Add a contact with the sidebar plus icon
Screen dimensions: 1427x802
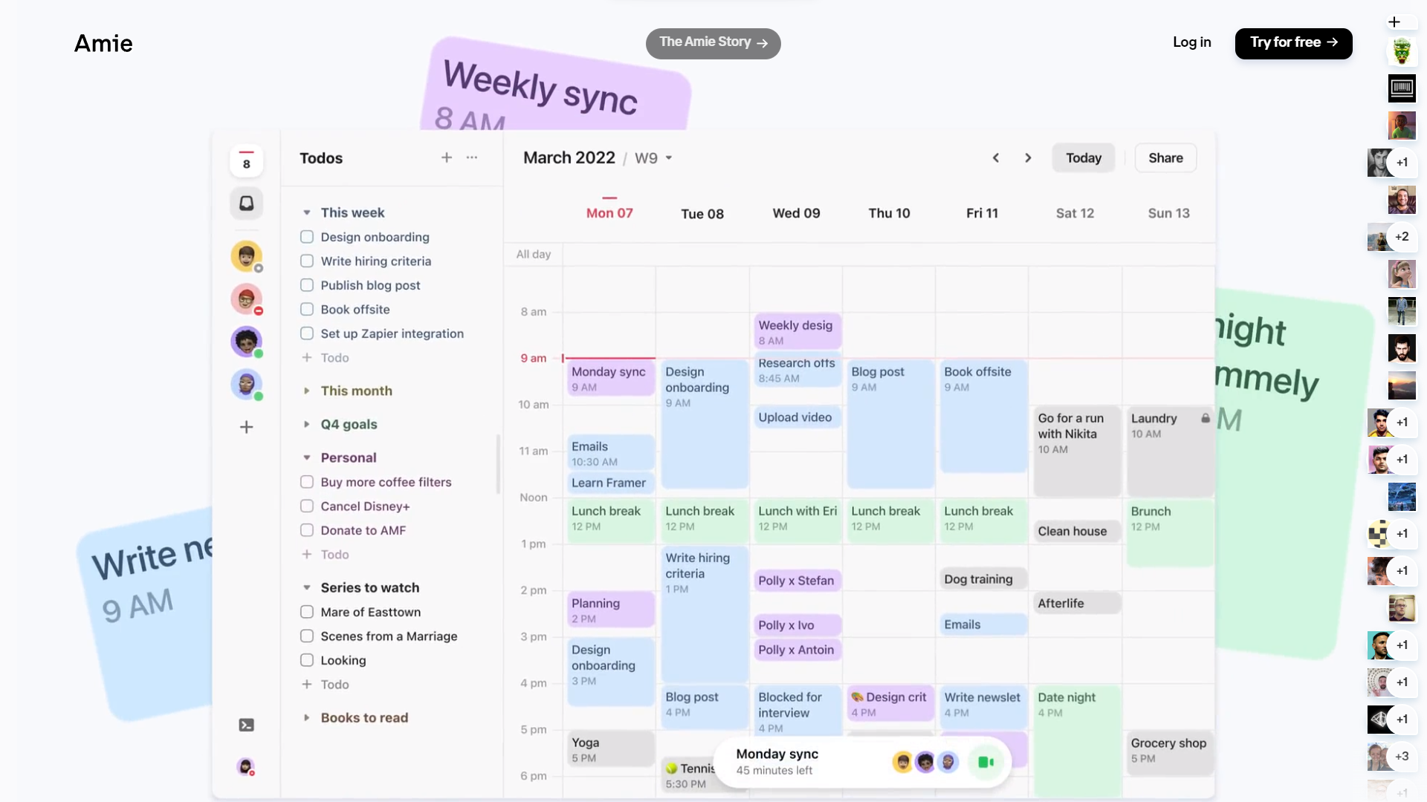coord(246,427)
